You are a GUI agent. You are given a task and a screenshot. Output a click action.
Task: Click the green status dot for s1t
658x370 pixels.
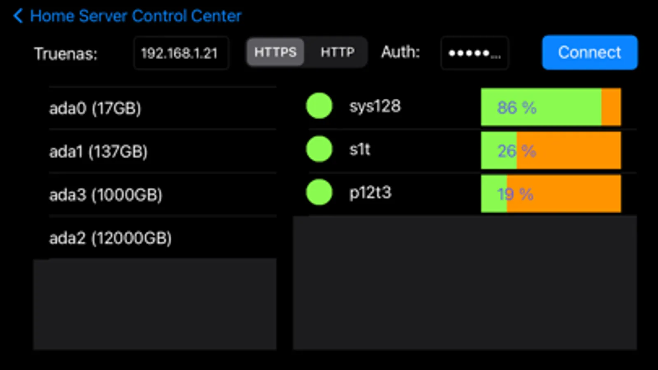[x=319, y=149]
